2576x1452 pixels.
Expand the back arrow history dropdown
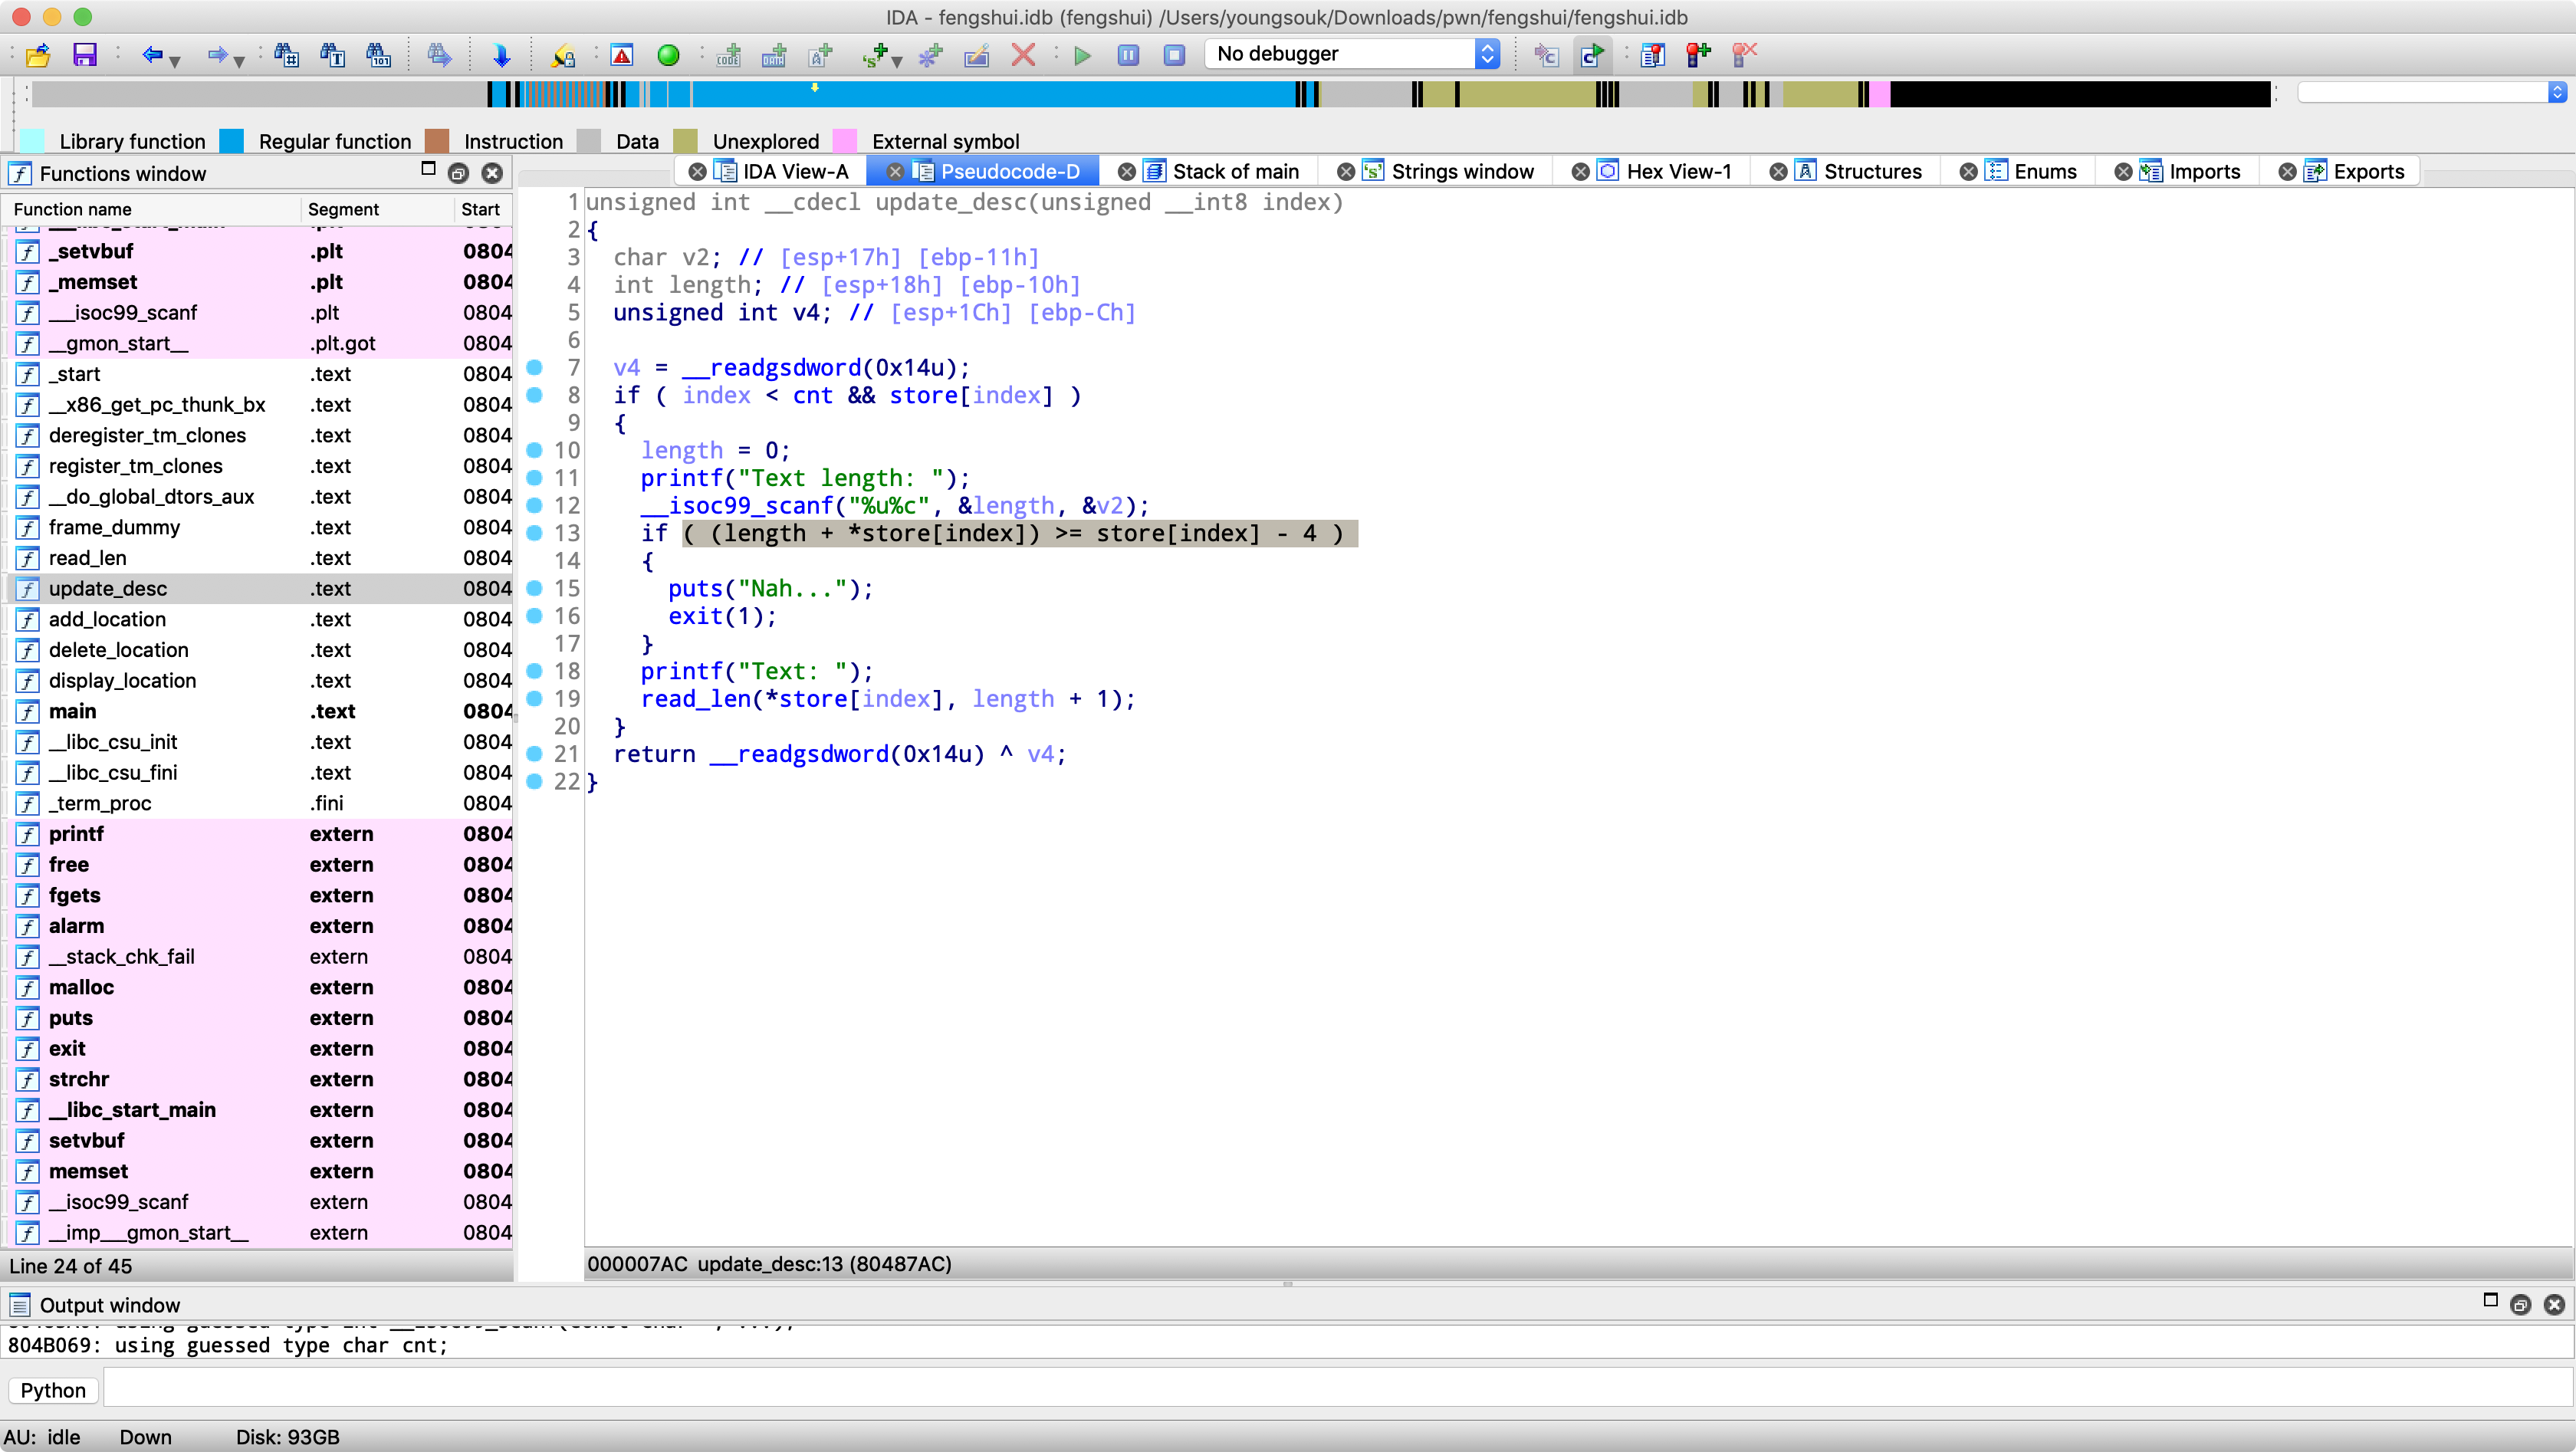[x=175, y=60]
